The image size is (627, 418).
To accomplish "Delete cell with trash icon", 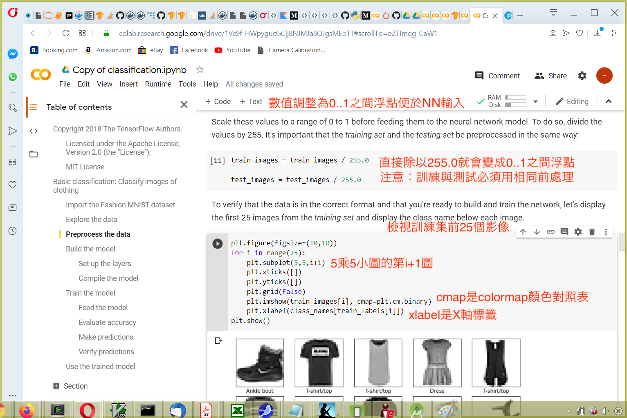I will click(x=592, y=232).
